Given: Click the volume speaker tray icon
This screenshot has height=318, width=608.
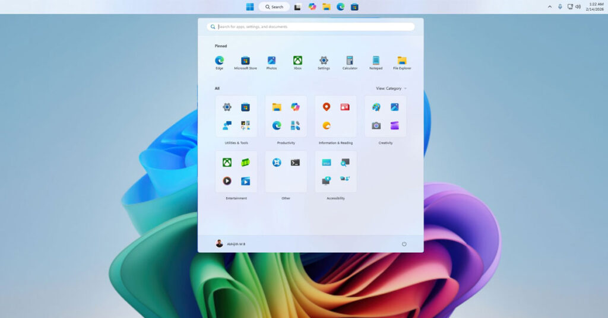Looking at the screenshot, I should (x=578, y=7).
